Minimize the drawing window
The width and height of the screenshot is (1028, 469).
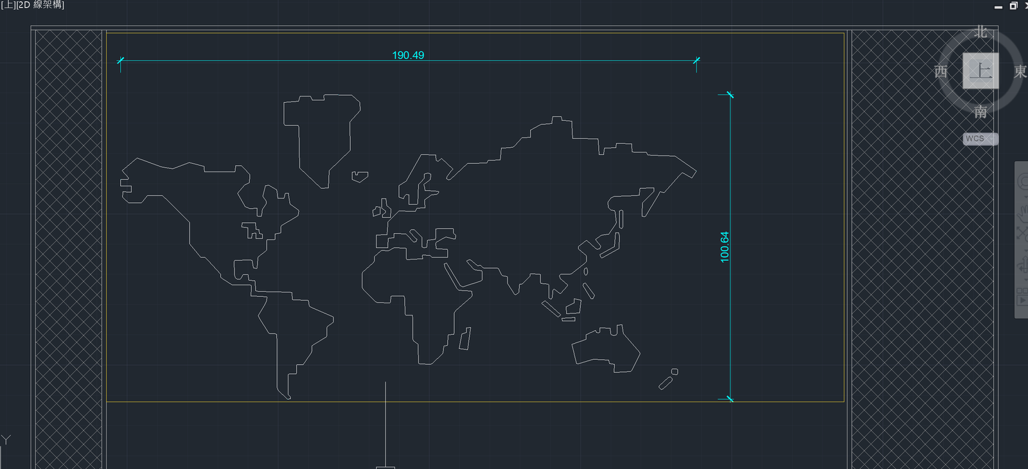(998, 6)
